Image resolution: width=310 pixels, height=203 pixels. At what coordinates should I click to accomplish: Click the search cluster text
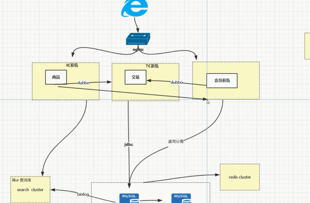(30, 190)
